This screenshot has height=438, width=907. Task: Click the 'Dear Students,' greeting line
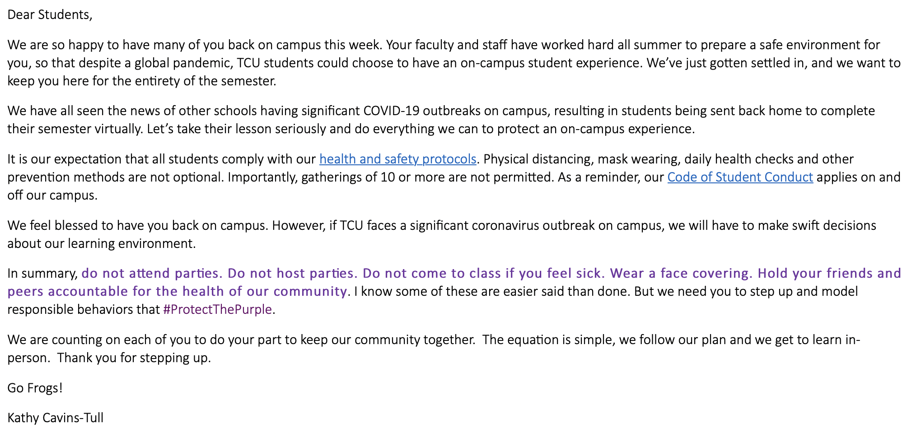(x=50, y=15)
